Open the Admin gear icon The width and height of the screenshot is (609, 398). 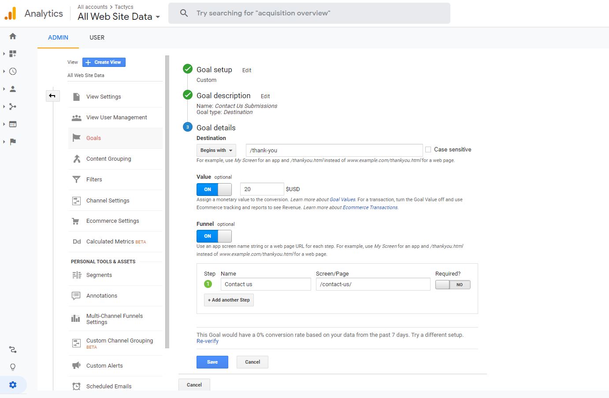(x=13, y=385)
